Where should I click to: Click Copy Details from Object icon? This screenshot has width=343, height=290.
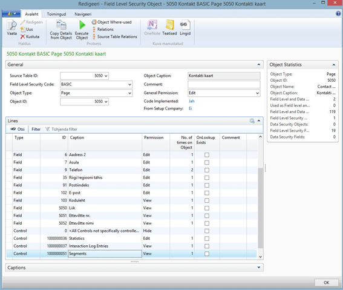pyautogui.click(x=61, y=25)
